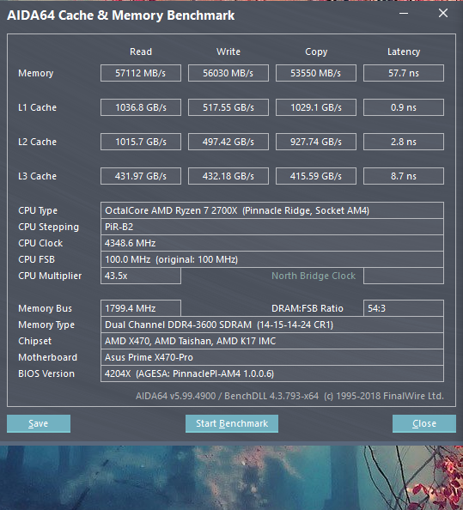The height and width of the screenshot is (510, 463).
Task: Click the CPU Clock field 4348.6 MHz
Action: pyautogui.click(x=272, y=243)
